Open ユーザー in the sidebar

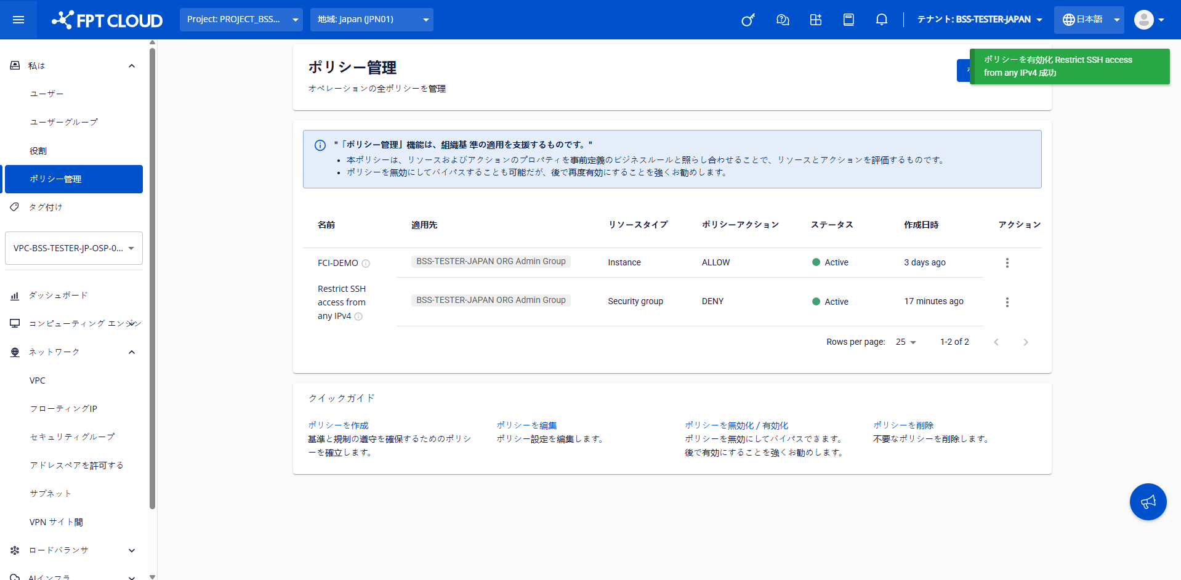(x=47, y=94)
